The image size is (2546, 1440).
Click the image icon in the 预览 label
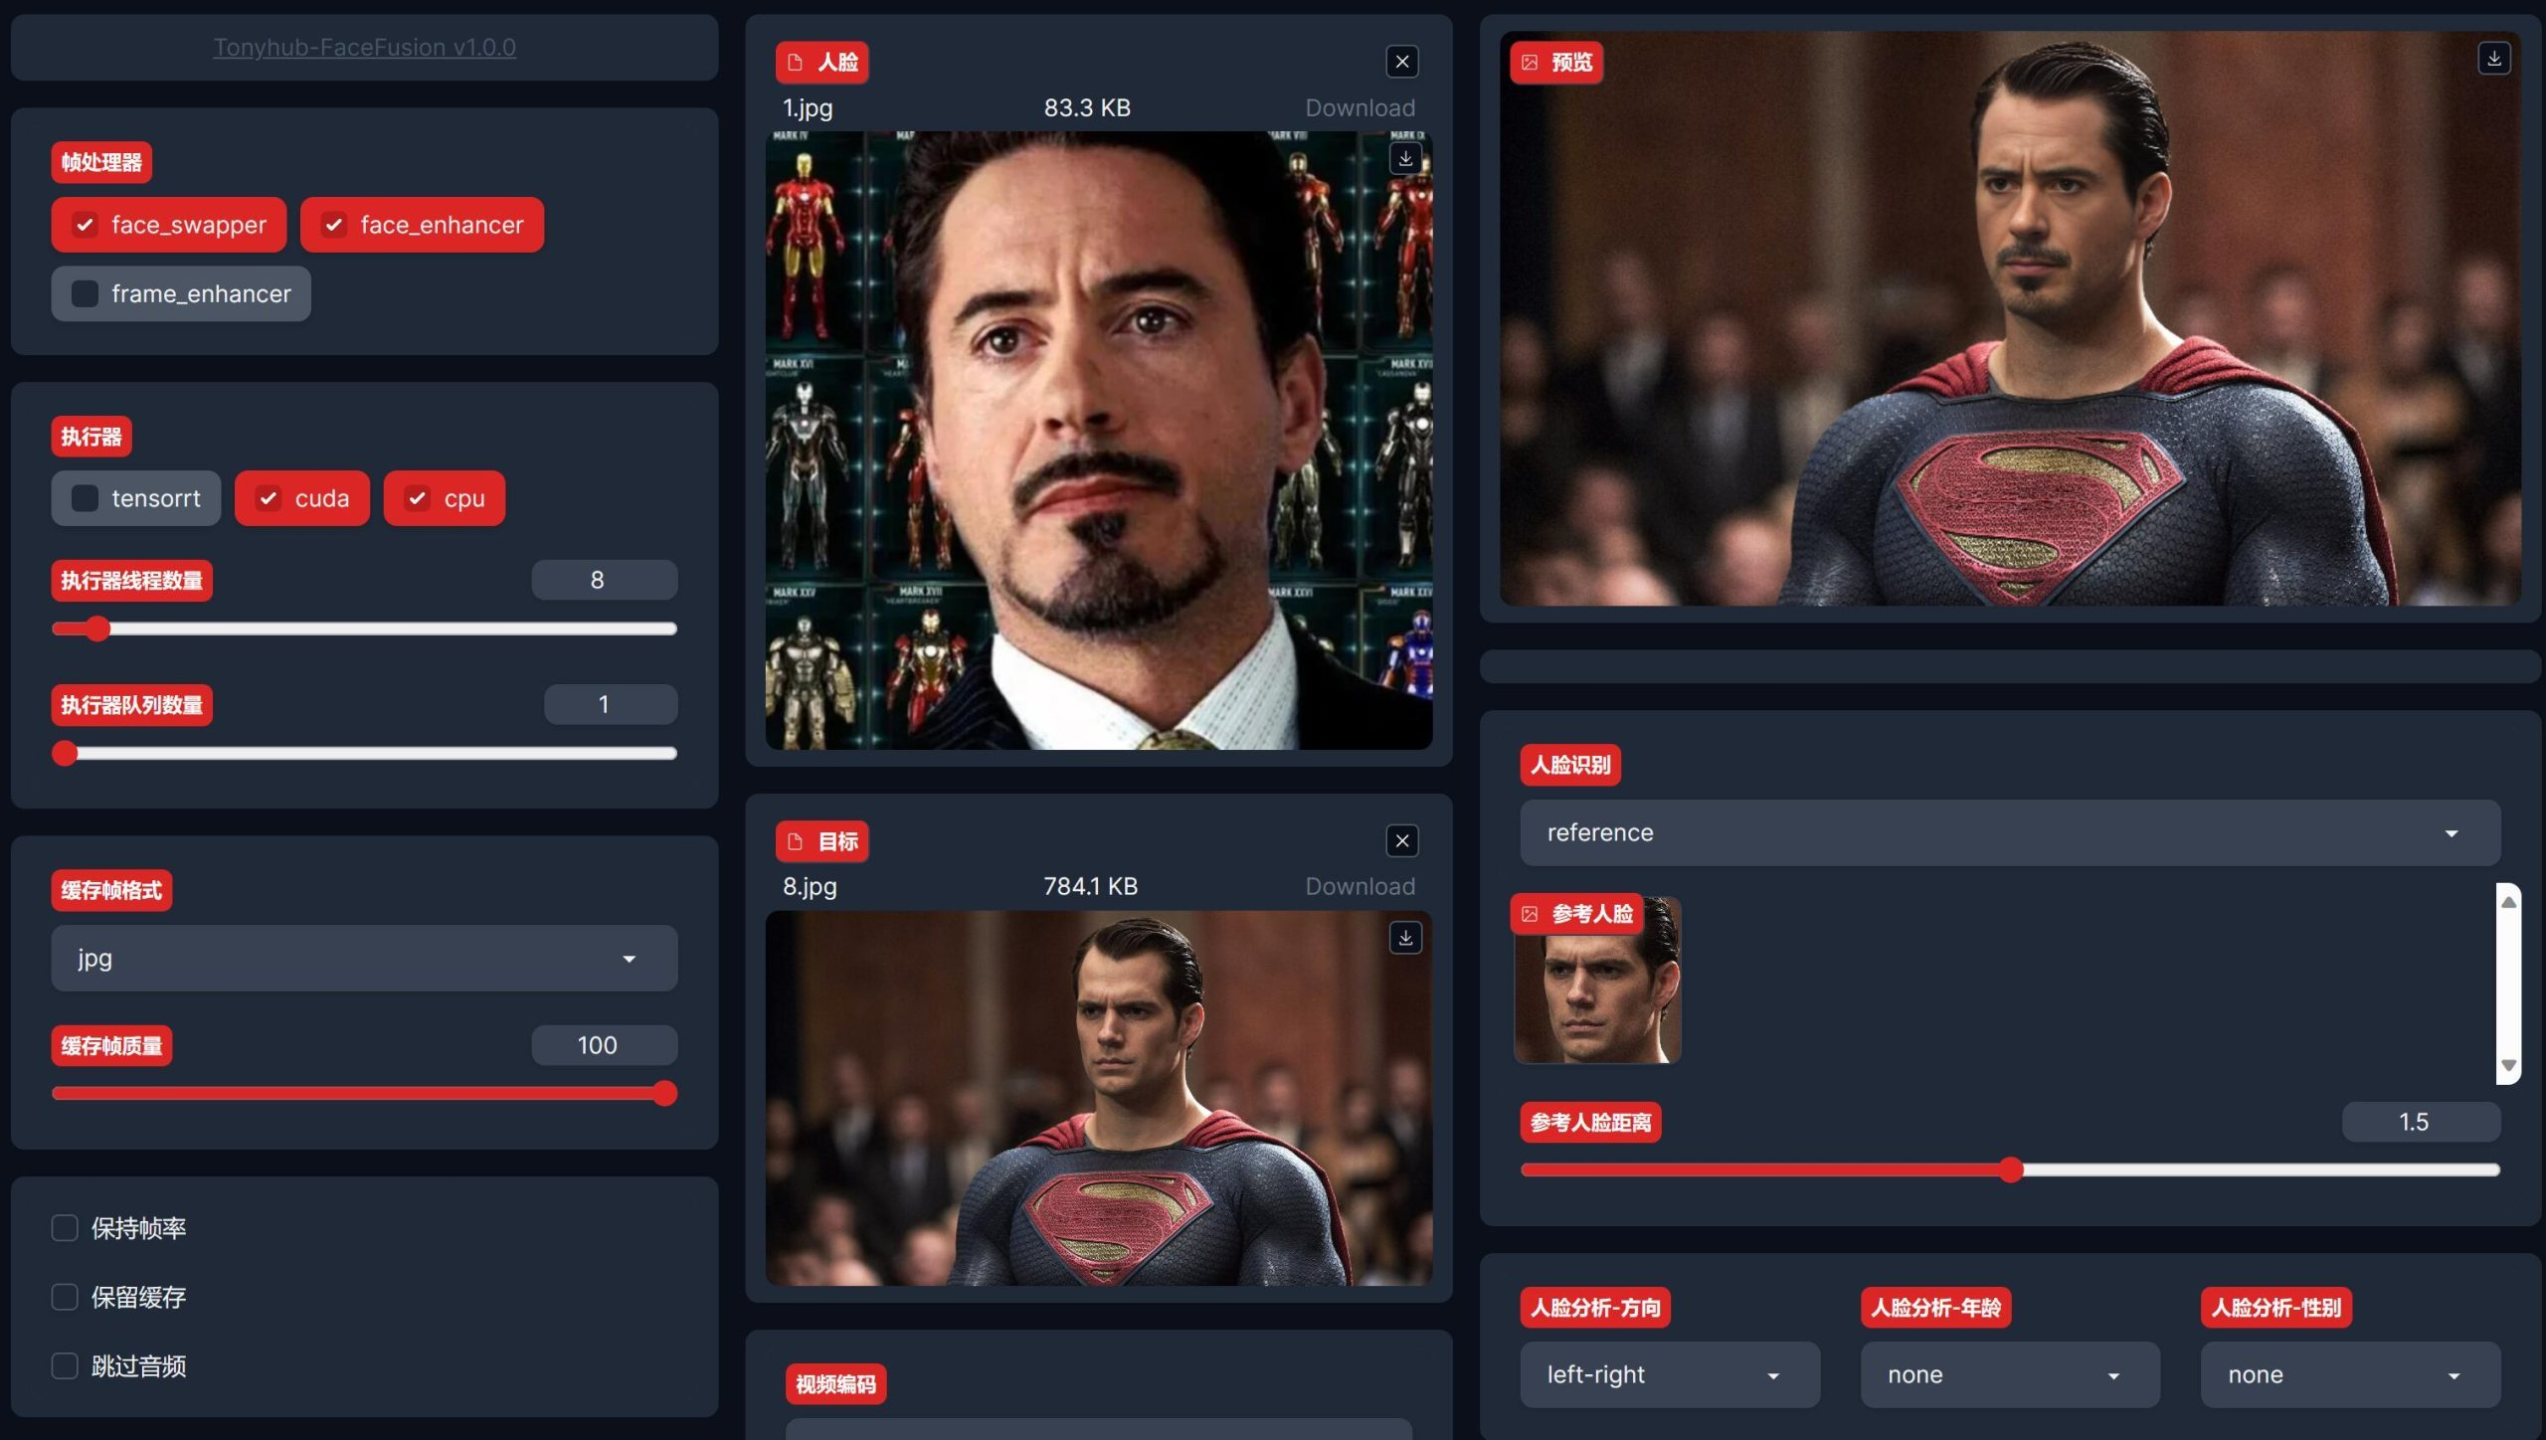(x=1530, y=63)
